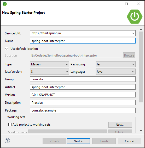
Task: Click the New Spring Starter Project heading
Action: pos(23,13)
